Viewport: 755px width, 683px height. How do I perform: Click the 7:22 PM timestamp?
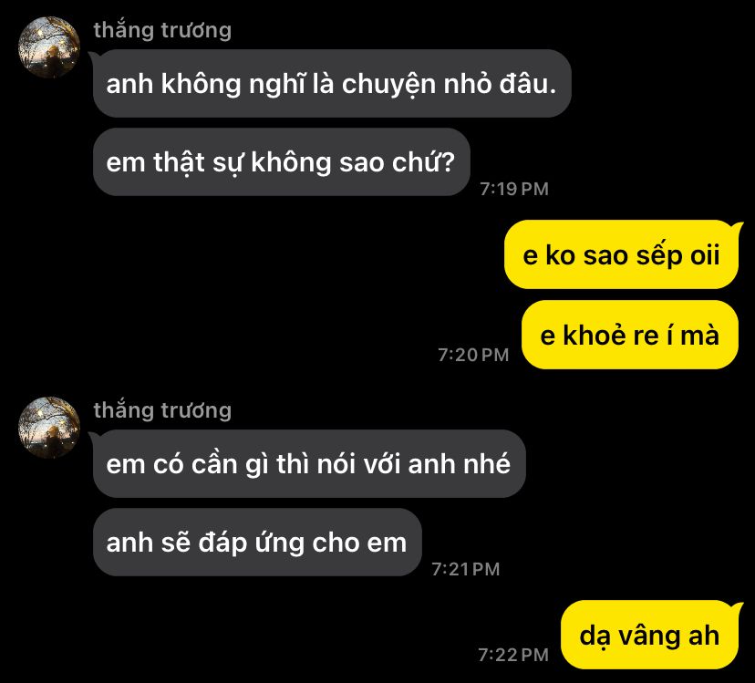tap(513, 655)
